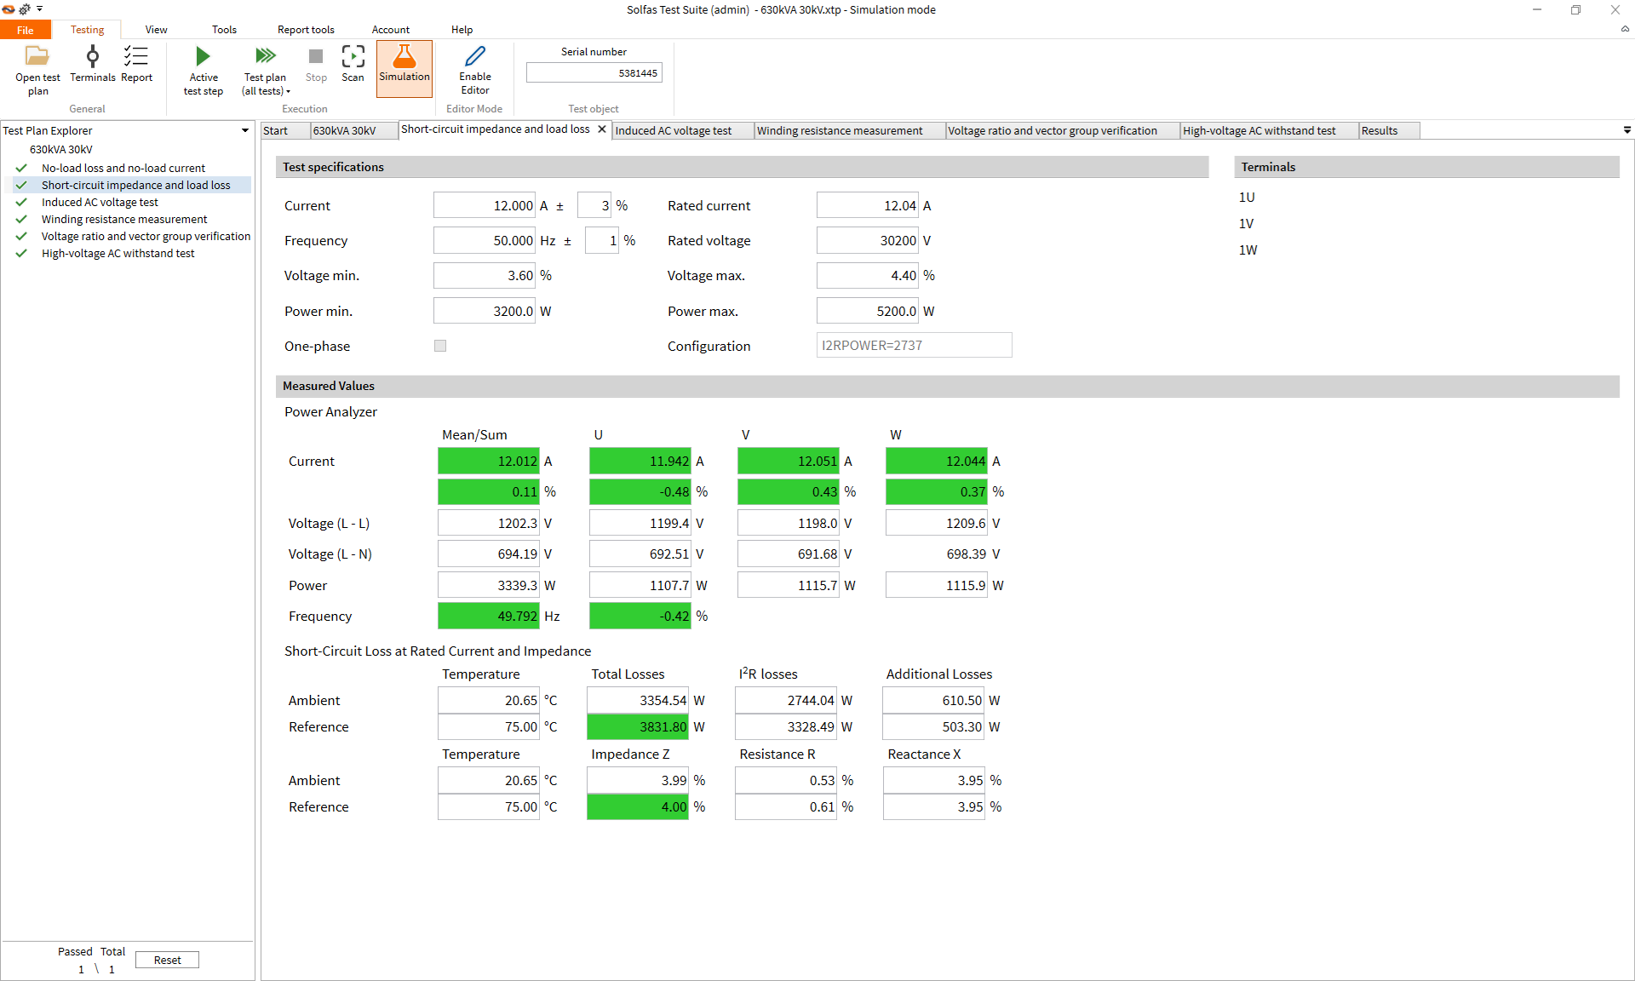Close the Short-circuit impedance tab
Image resolution: width=1635 pixels, height=981 pixels.
click(x=602, y=129)
